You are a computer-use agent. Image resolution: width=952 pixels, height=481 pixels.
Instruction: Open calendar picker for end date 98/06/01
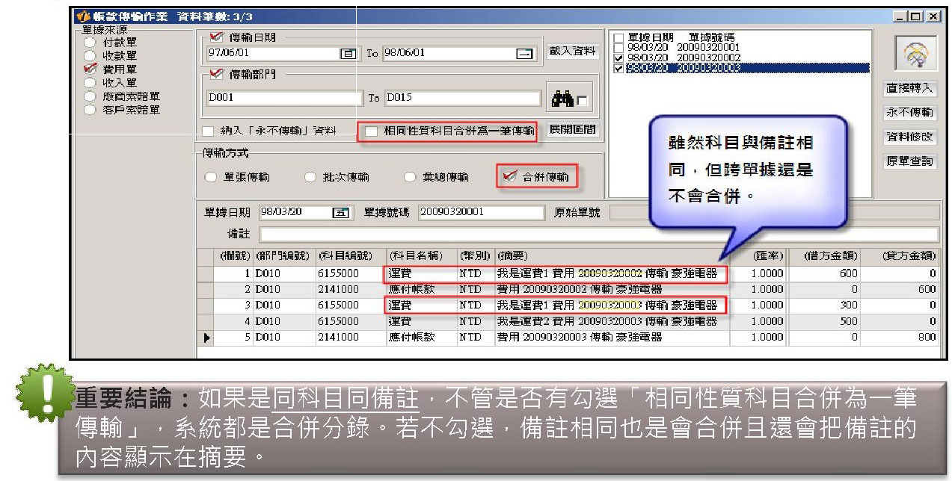pos(524,54)
